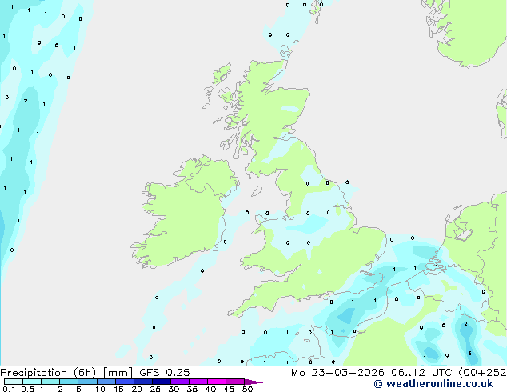This screenshot has width=507, height=392.
Task: Click the legend scale label '40'
Action: click(x=210, y=389)
